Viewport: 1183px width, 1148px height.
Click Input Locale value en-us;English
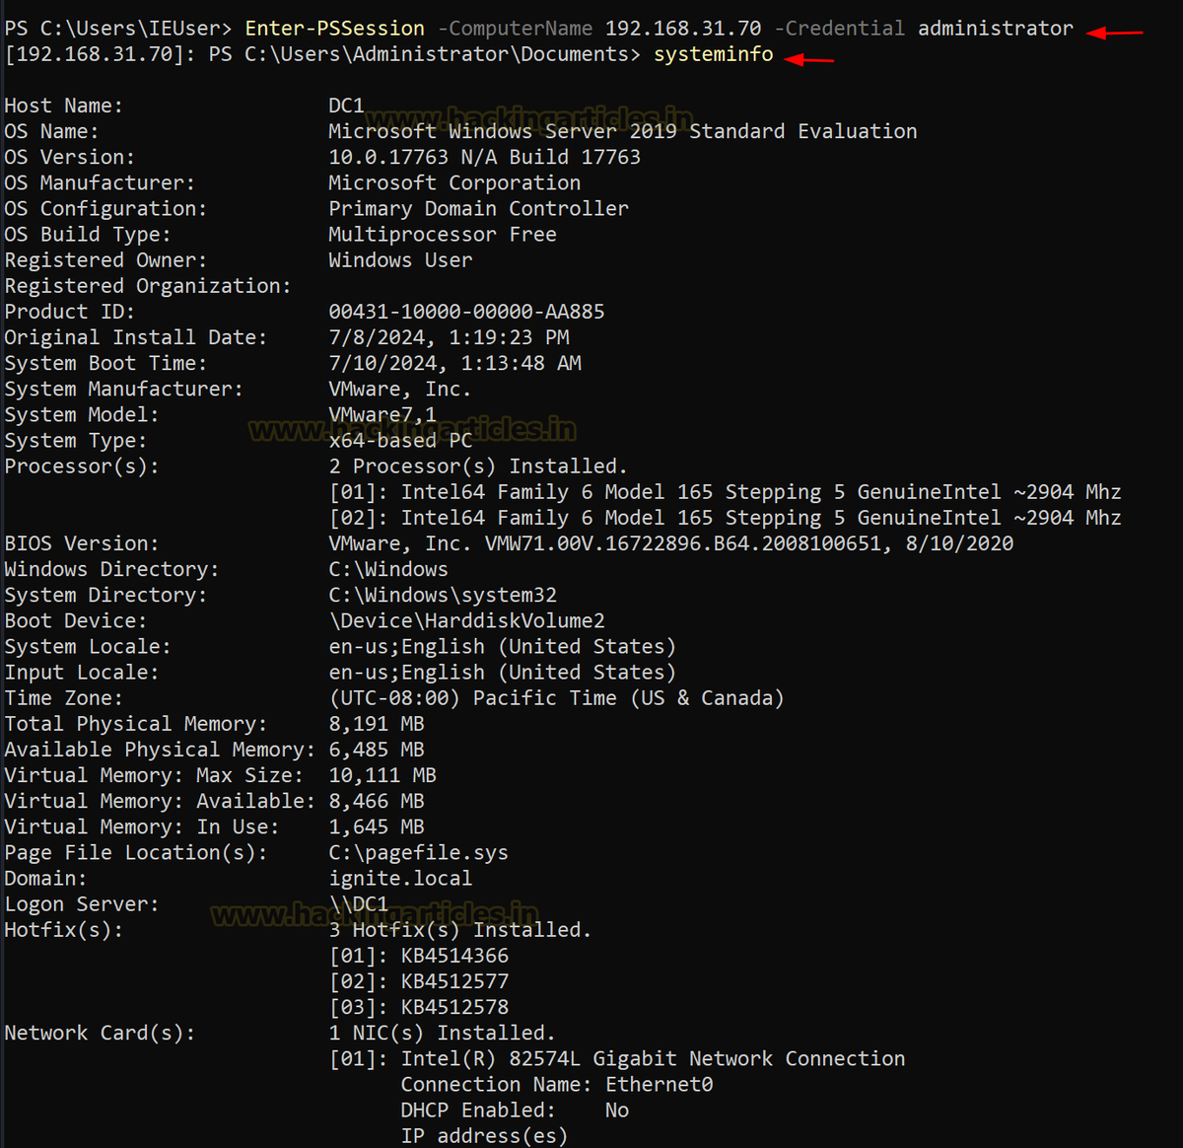503,672
